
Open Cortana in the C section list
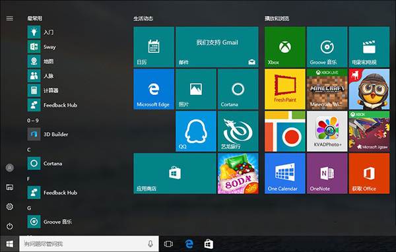(x=45, y=164)
